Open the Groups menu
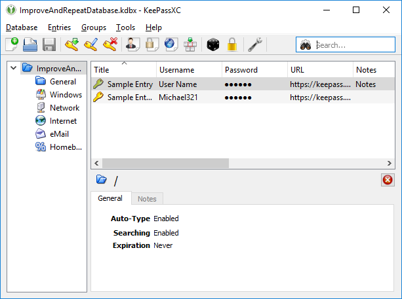 [x=94, y=27]
